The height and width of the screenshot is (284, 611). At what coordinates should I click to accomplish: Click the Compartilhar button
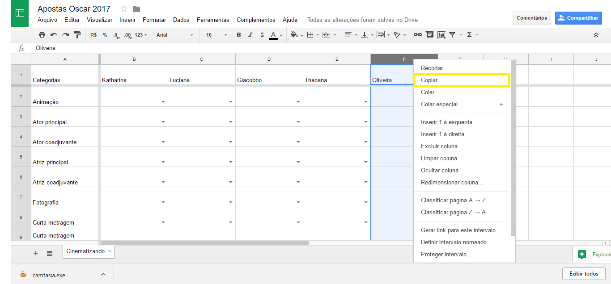point(578,18)
